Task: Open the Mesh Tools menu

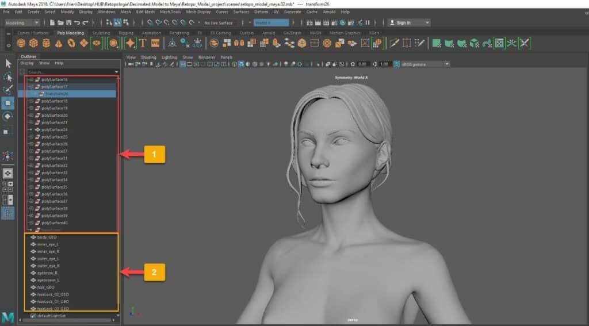Action: pos(170,11)
